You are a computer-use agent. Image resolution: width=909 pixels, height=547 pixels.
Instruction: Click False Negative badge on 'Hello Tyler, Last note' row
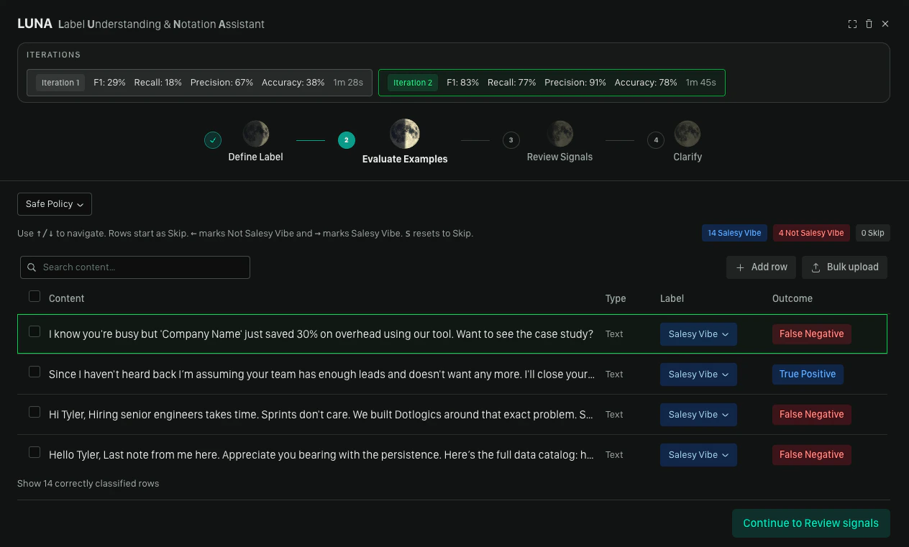point(811,455)
